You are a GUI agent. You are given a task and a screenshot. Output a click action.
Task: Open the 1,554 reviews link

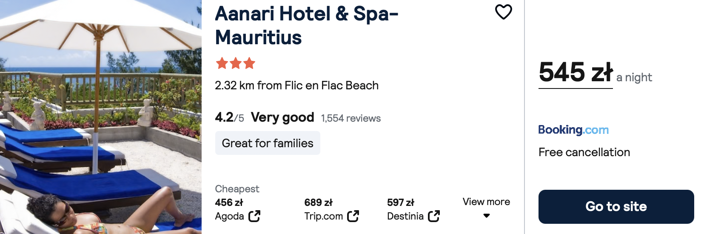(351, 118)
